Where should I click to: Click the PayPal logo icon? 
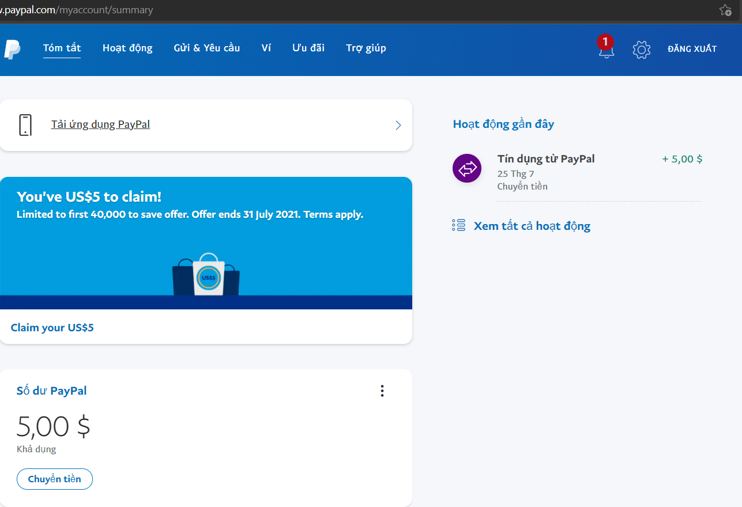coord(12,50)
